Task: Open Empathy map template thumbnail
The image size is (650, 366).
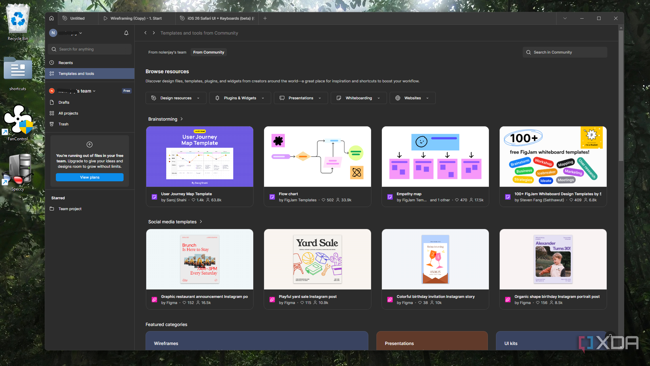Action: [x=435, y=157]
